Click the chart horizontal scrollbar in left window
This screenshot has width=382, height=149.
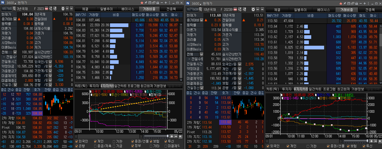[108, 136]
